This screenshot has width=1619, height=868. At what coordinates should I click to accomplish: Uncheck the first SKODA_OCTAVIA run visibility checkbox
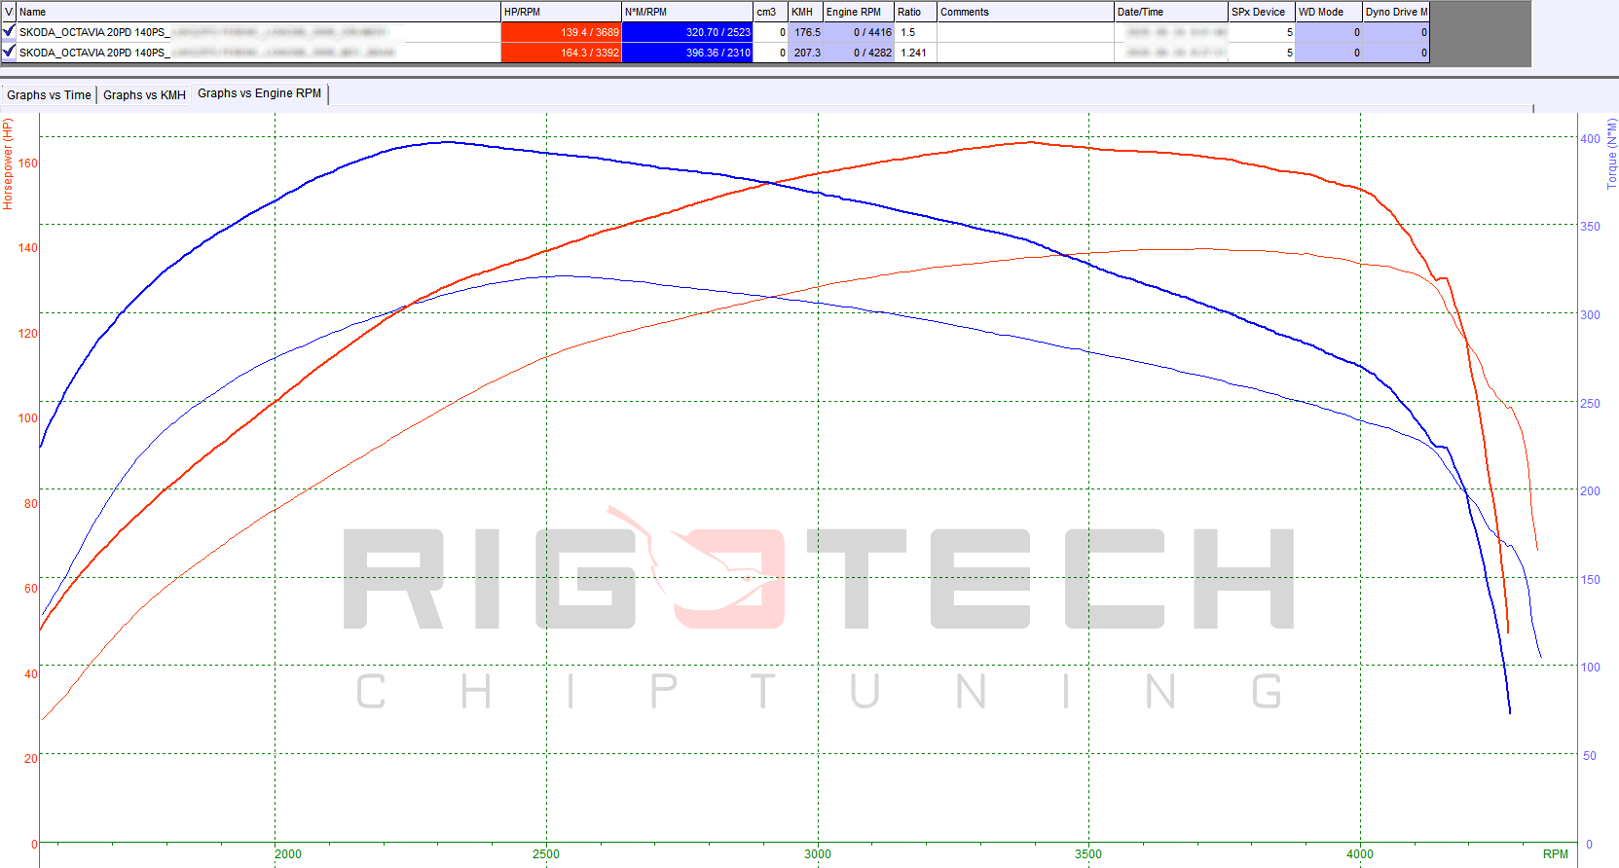[x=9, y=32]
